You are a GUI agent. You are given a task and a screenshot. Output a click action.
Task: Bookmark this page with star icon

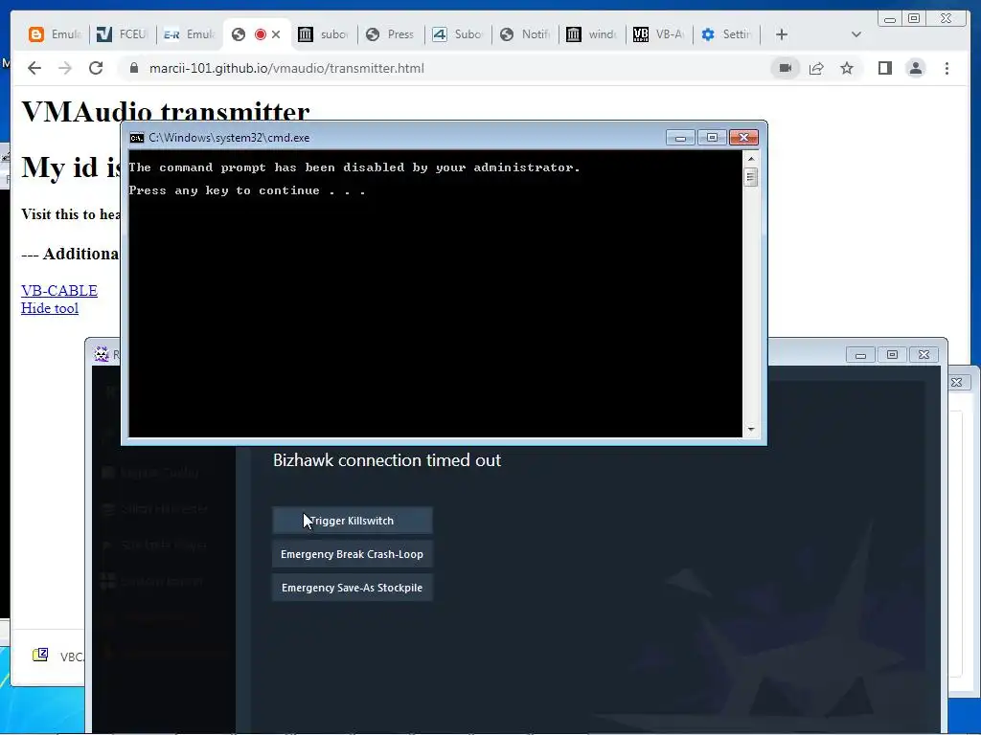847,68
